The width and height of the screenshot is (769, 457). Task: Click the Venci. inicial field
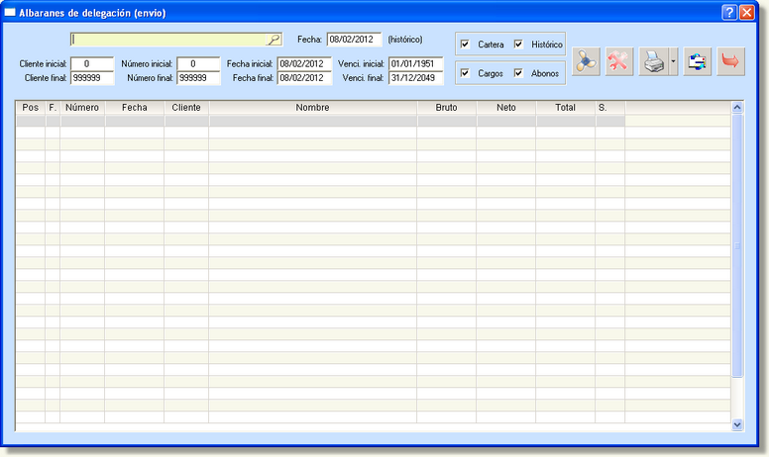[416, 63]
